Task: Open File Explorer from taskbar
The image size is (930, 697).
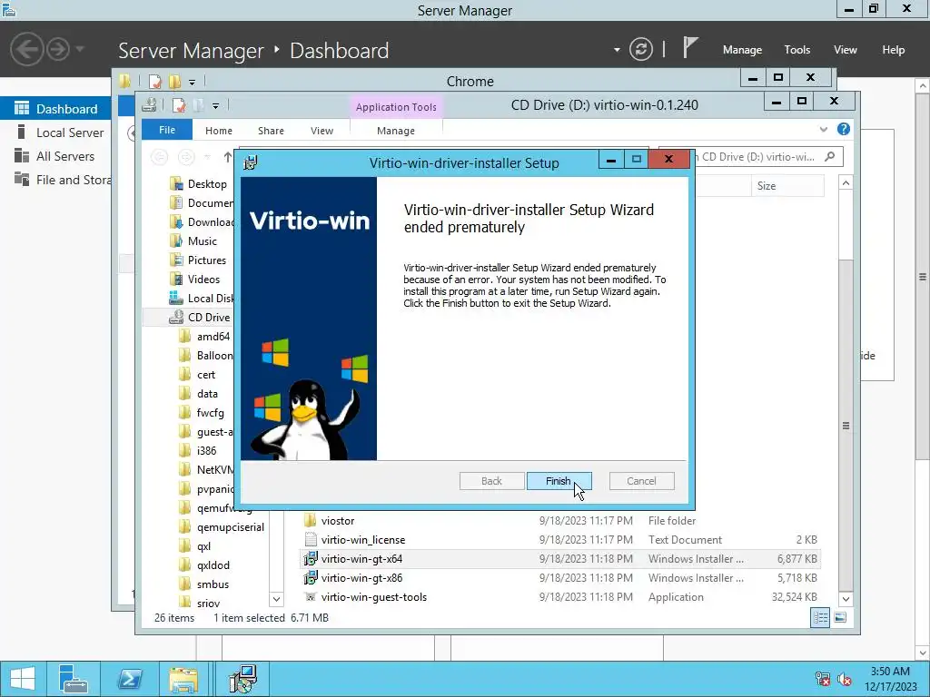Action: tap(183, 679)
